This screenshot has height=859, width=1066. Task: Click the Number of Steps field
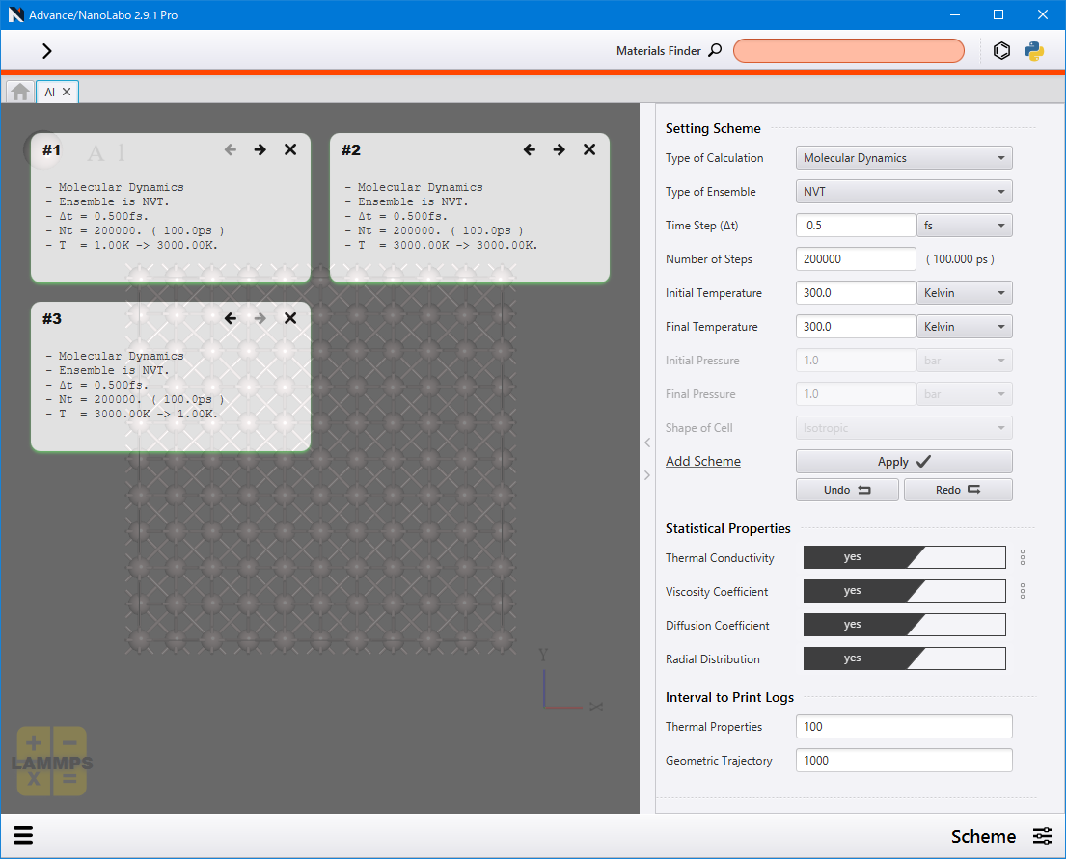click(x=856, y=259)
